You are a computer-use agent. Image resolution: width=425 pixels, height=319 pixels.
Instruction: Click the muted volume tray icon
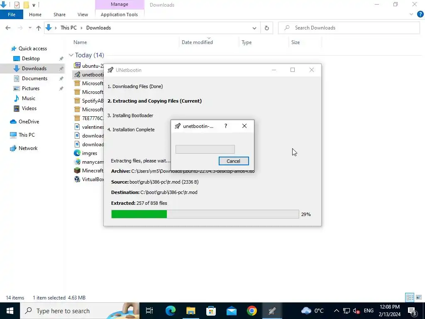[x=357, y=311]
